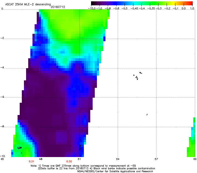
Task: Click the red 6:31 time label
Action: point(31,162)
